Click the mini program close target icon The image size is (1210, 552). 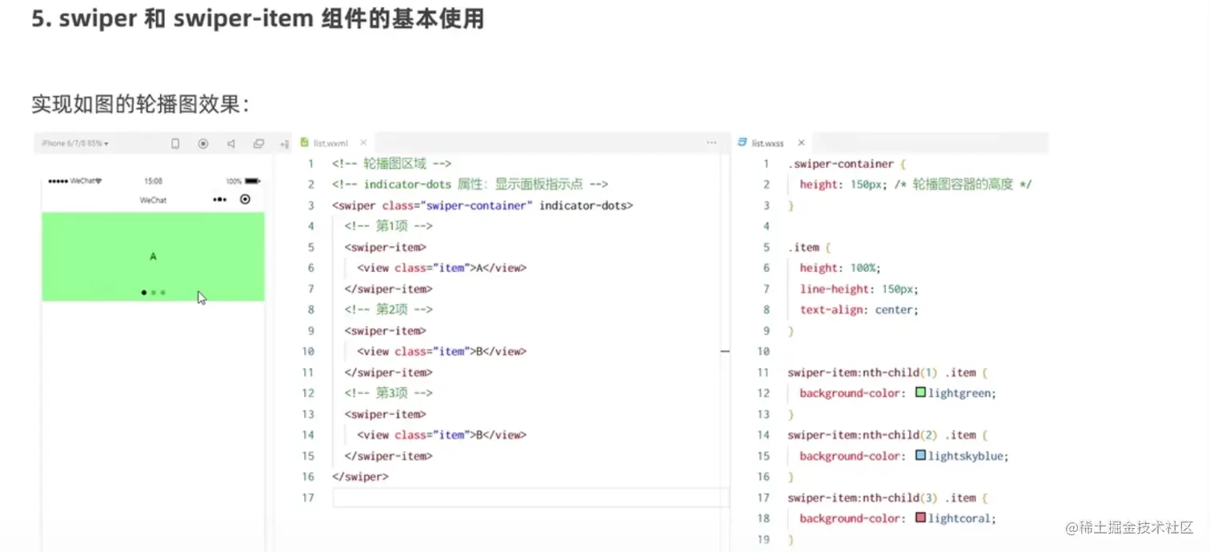point(245,199)
